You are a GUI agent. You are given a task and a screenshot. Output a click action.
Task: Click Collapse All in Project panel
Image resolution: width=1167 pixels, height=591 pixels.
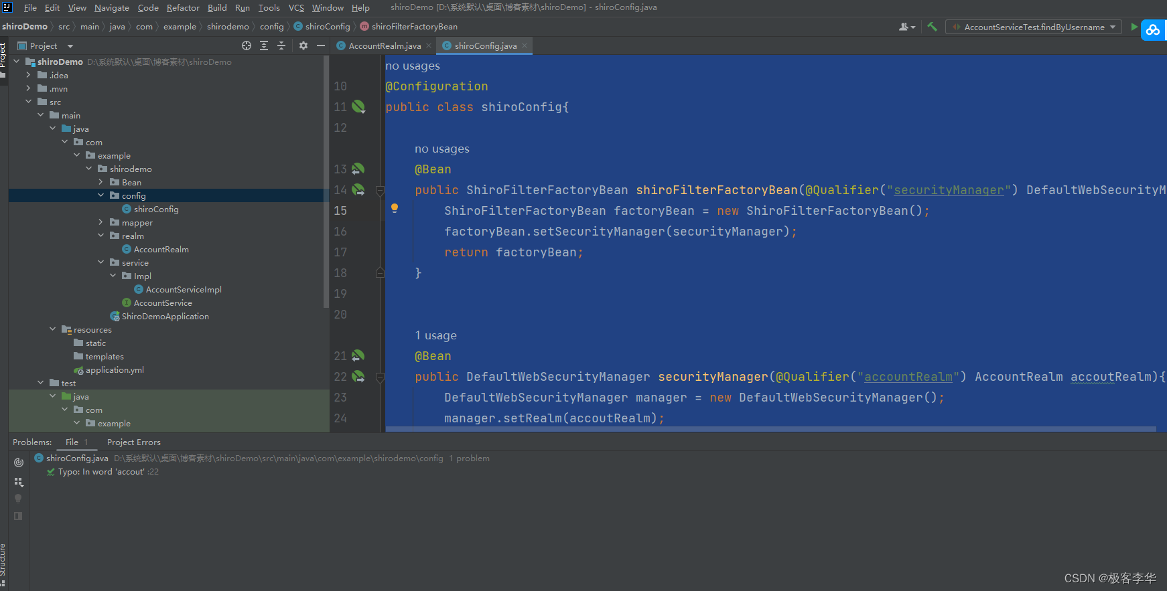pyautogui.click(x=281, y=46)
